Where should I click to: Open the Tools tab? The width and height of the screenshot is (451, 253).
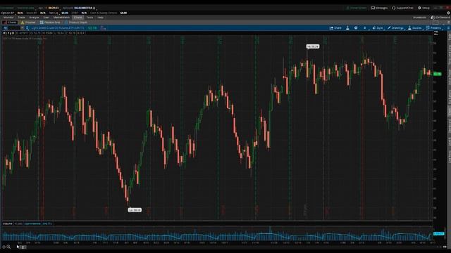(x=89, y=18)
